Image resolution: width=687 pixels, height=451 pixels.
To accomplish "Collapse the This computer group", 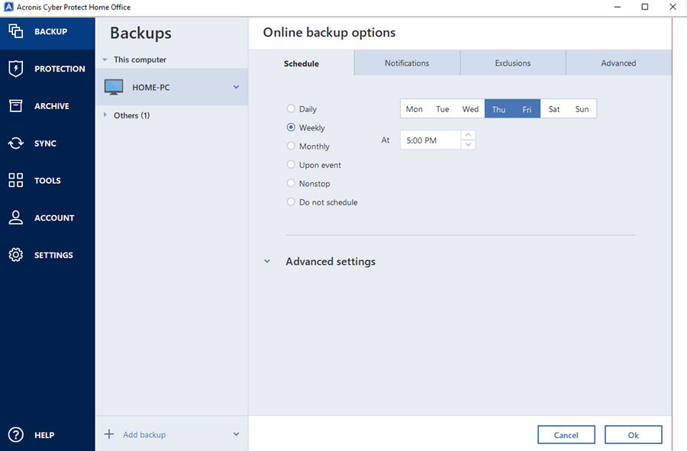I will (x=105, y=60).
